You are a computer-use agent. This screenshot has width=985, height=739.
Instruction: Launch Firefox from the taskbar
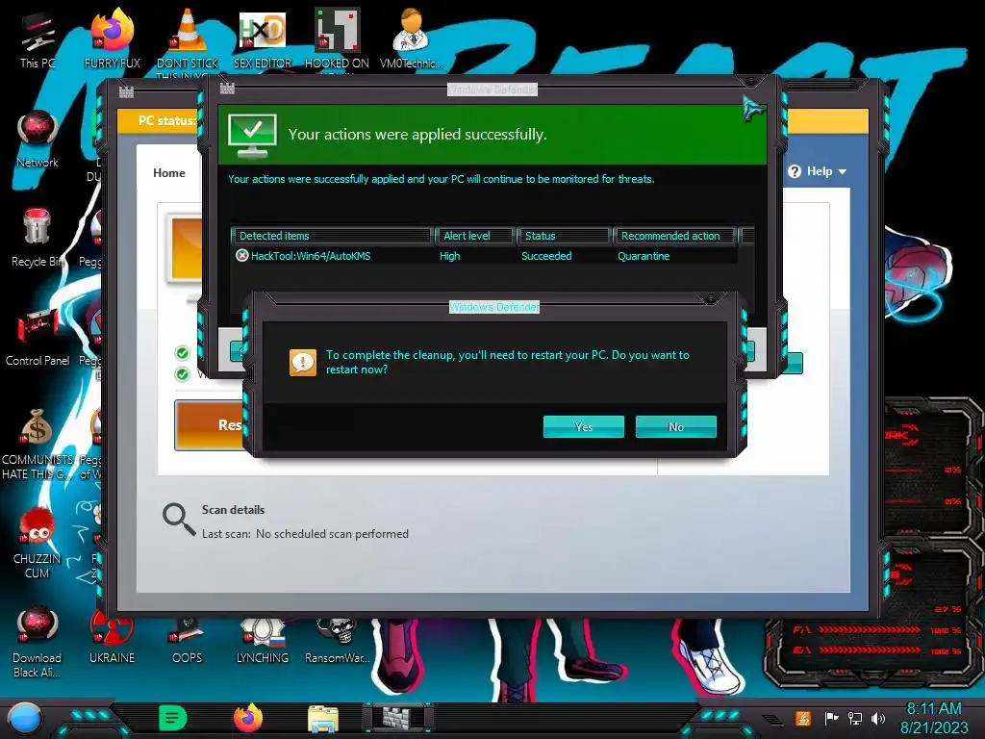(x=248, y=718)
